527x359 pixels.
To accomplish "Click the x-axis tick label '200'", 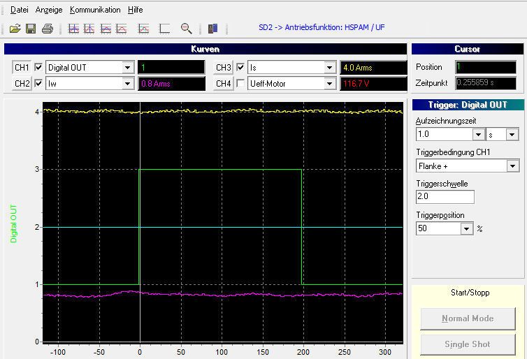I will pyautogui.click(x=303, y=352).
